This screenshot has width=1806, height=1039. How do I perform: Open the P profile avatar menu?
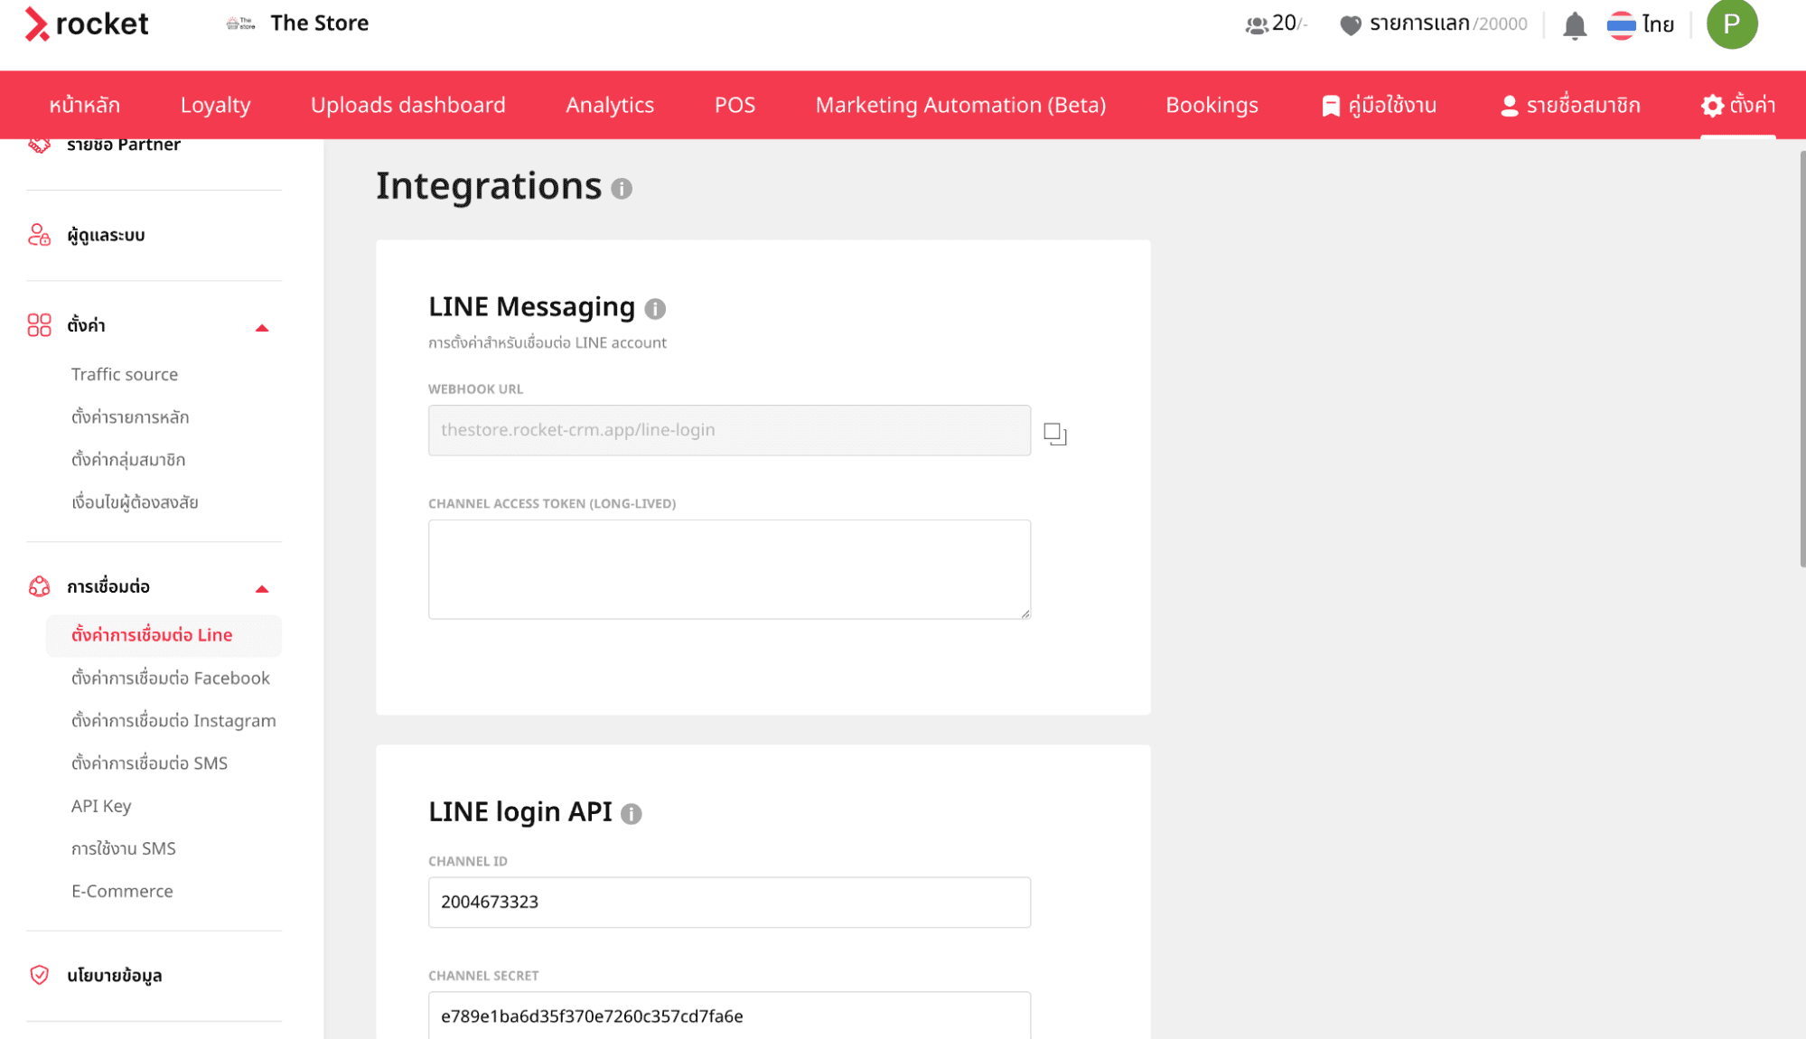[x=1731, y=24]
